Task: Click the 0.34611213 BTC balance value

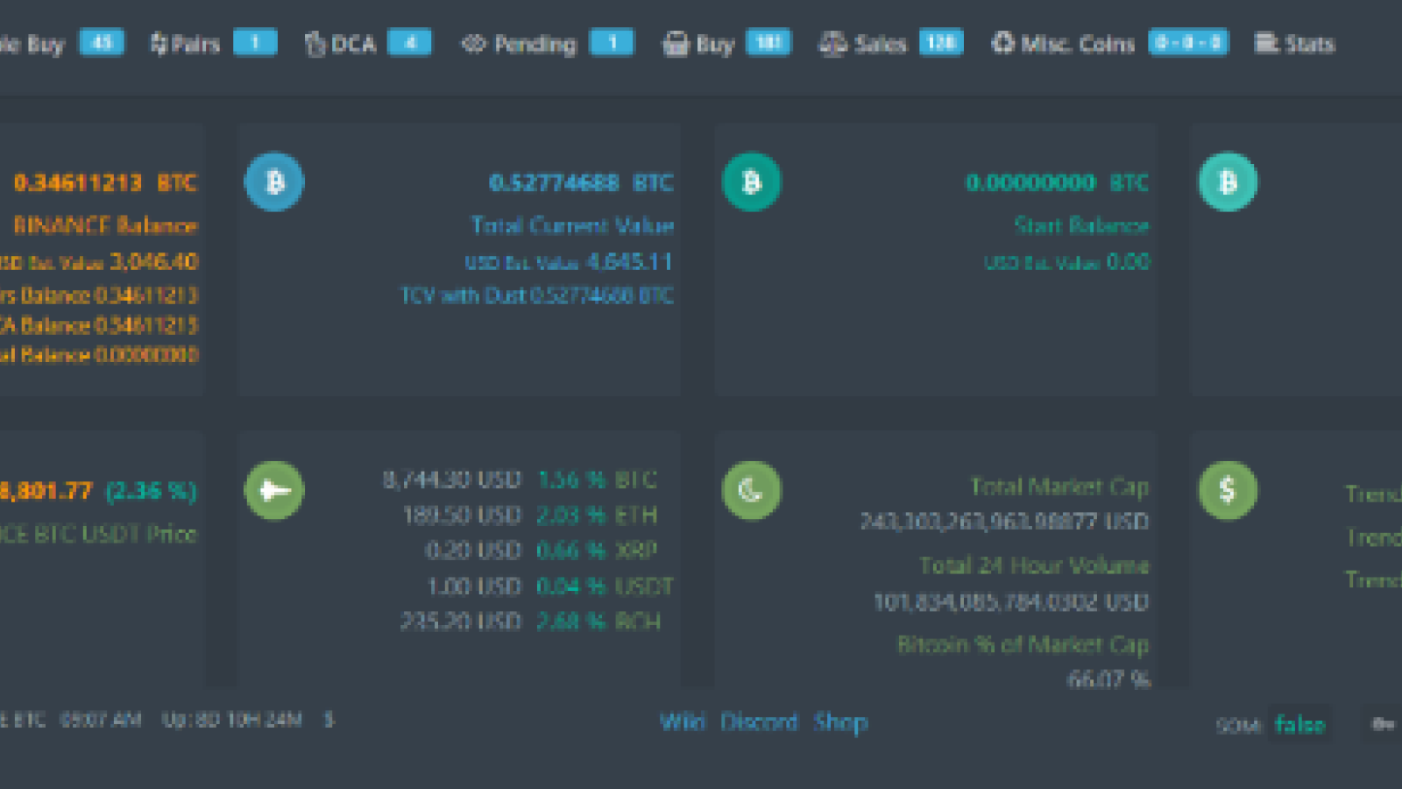Action: click(x=105, y=182)
